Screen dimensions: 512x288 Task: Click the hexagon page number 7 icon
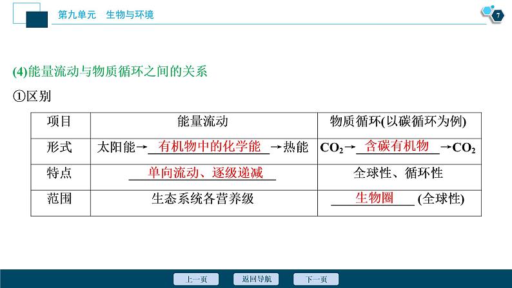[498, 15]
